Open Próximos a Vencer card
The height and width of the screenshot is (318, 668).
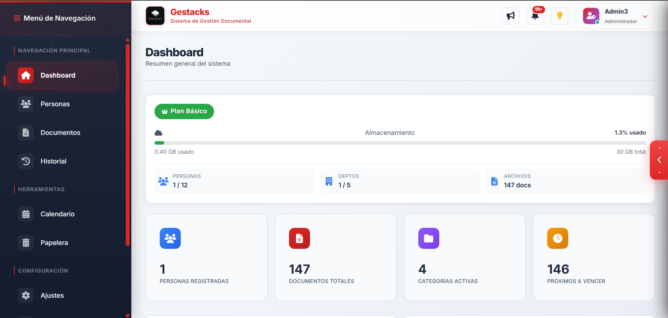594,257
